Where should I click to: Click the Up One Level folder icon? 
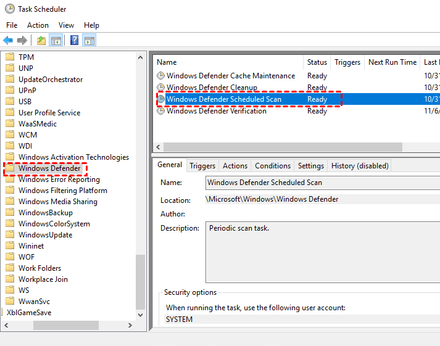click(x=41, y=40)
